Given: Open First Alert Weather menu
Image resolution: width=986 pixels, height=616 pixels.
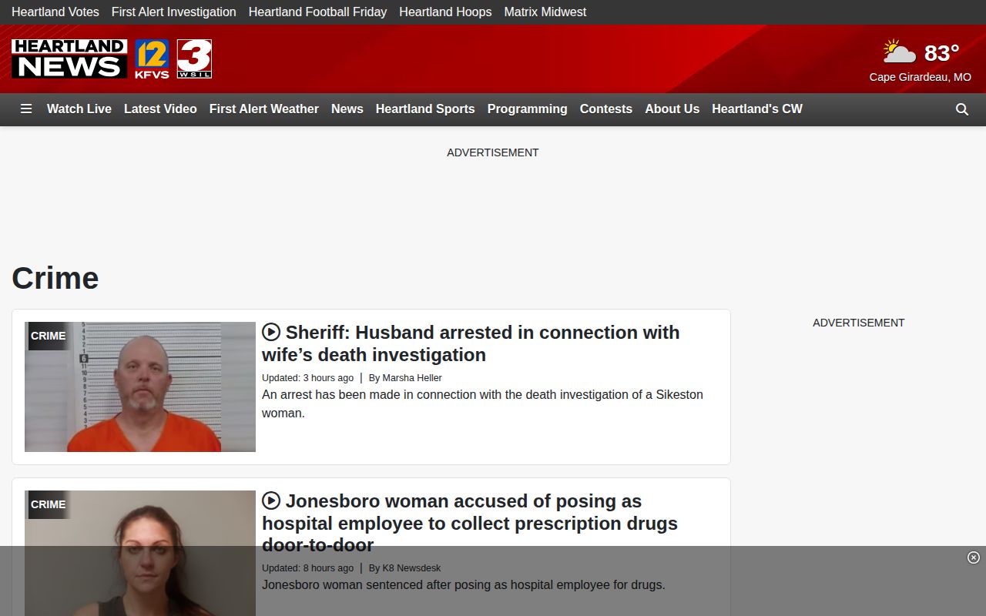Looking at the screenshot, I should tap(264, 109).
